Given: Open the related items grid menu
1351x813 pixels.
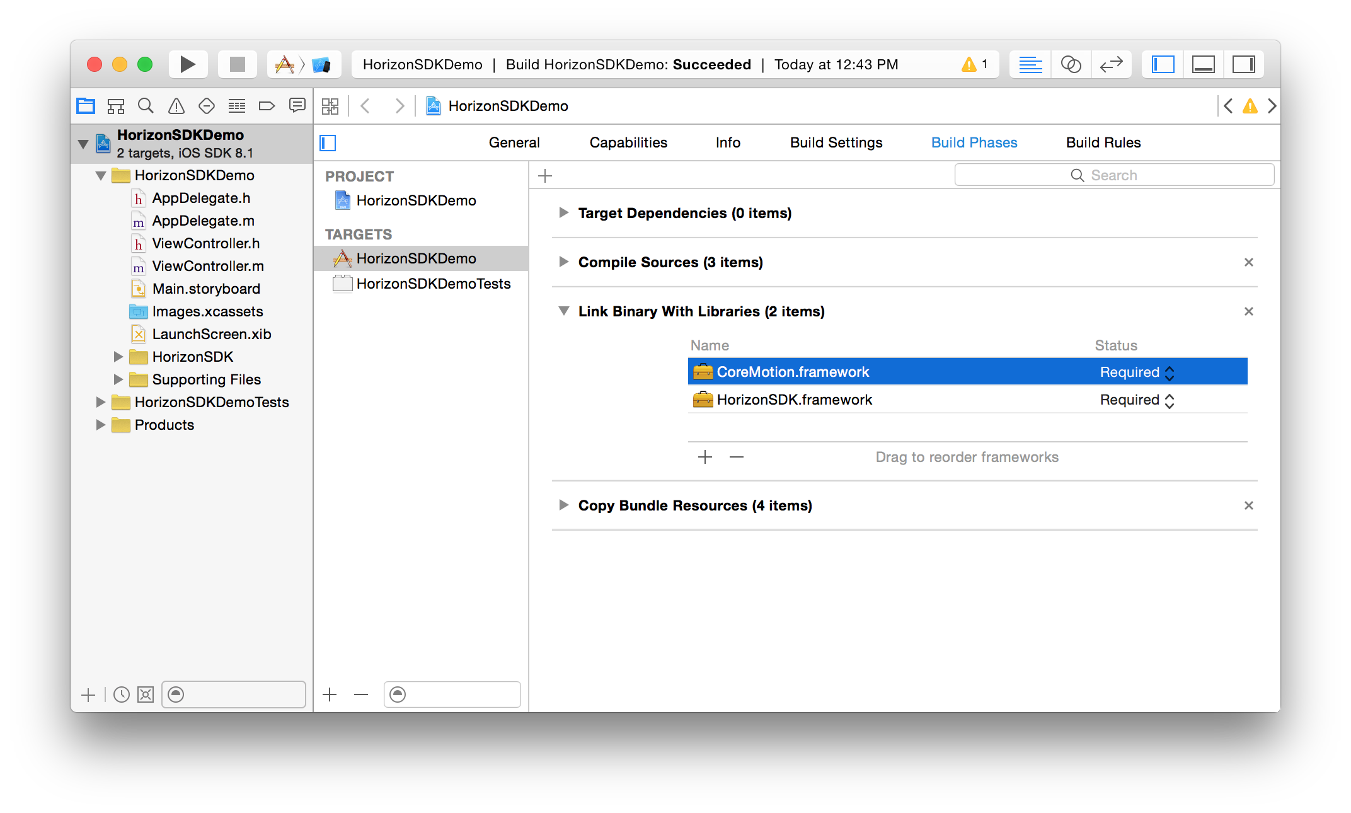Looking at the screenshot, I should (330, 106).
